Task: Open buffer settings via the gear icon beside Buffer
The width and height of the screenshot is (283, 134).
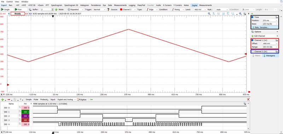Action: point(30,10)
